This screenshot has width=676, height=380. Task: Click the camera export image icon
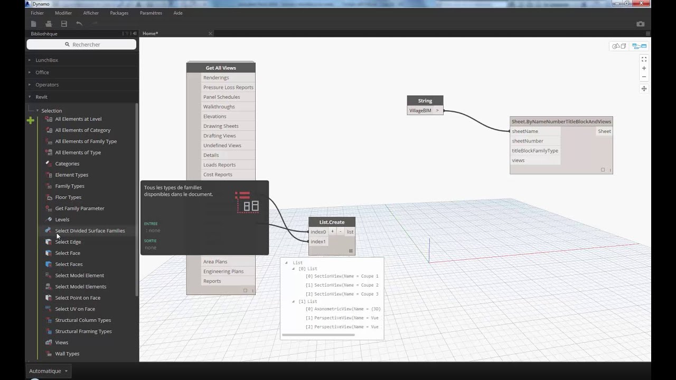641,24
